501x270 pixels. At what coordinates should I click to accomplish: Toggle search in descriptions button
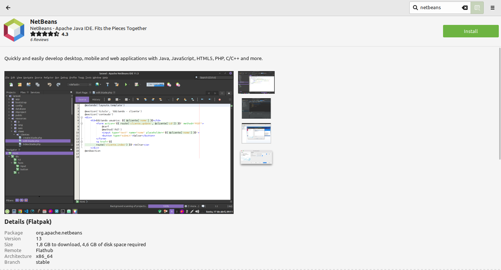point(477,8)
